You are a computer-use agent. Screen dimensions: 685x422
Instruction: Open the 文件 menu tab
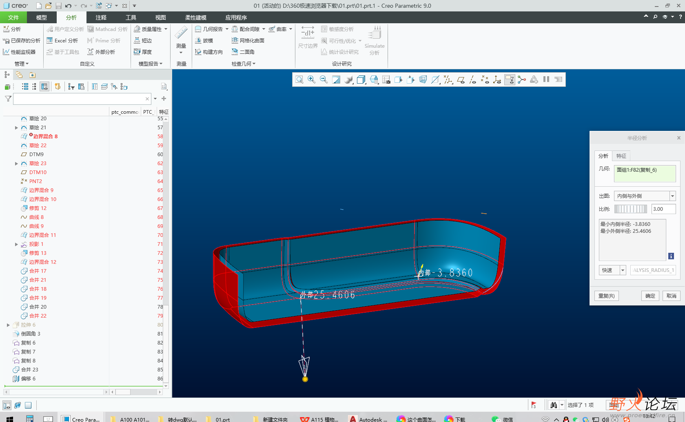click(13, 18)
